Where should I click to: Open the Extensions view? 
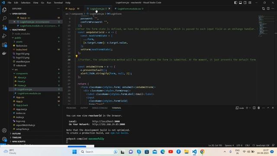[x=4, y=45]
